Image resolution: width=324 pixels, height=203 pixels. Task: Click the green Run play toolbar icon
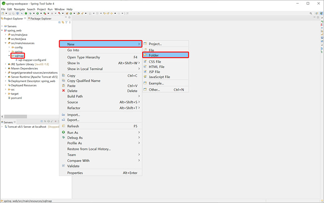(37, 13)
